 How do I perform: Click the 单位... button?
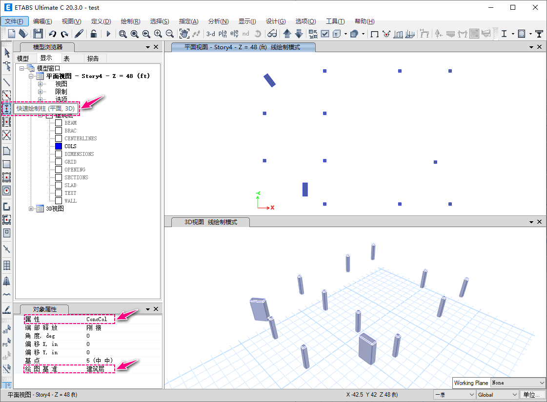pyautogui.click(x=533, y=395)
